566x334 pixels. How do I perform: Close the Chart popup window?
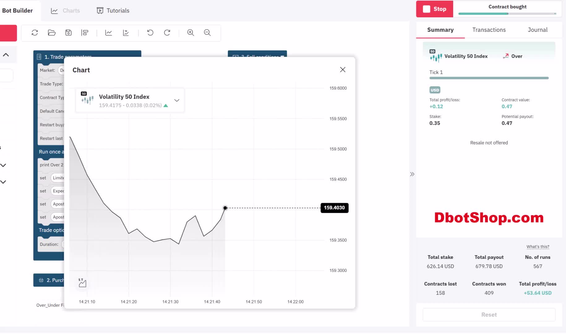point(342,70)
